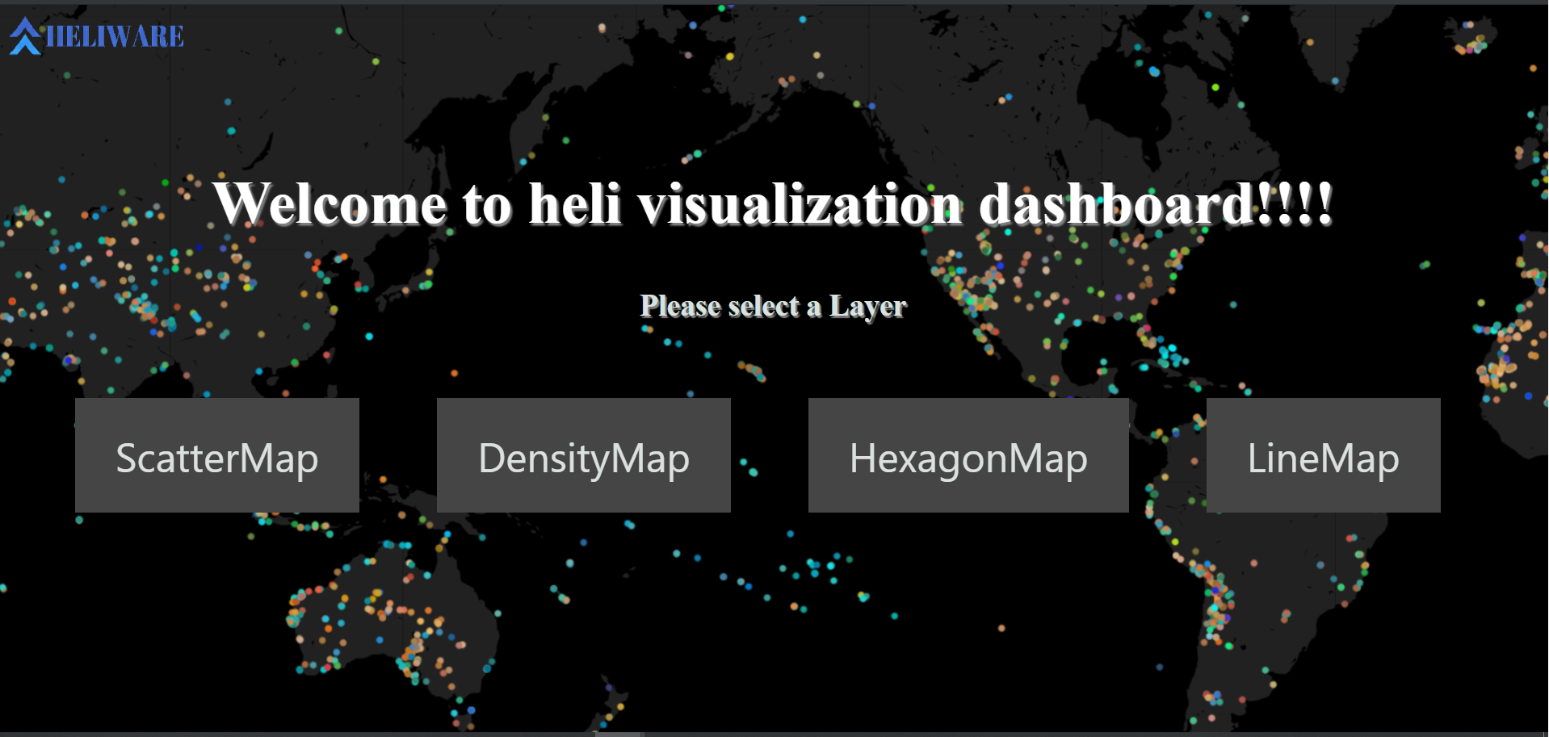Viewport: 1549px width, 737px height.
Task: Click the 'Please select a Layer' text
Action: 774,306
